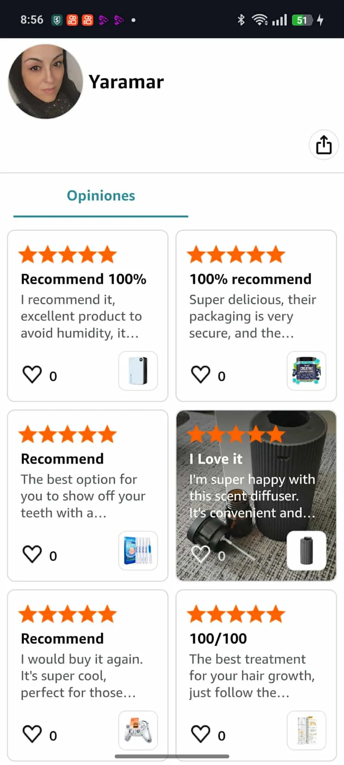Heart the "100/100" hair growth review
The height and width of the screenshot is (765, 344).
point(201,734)
